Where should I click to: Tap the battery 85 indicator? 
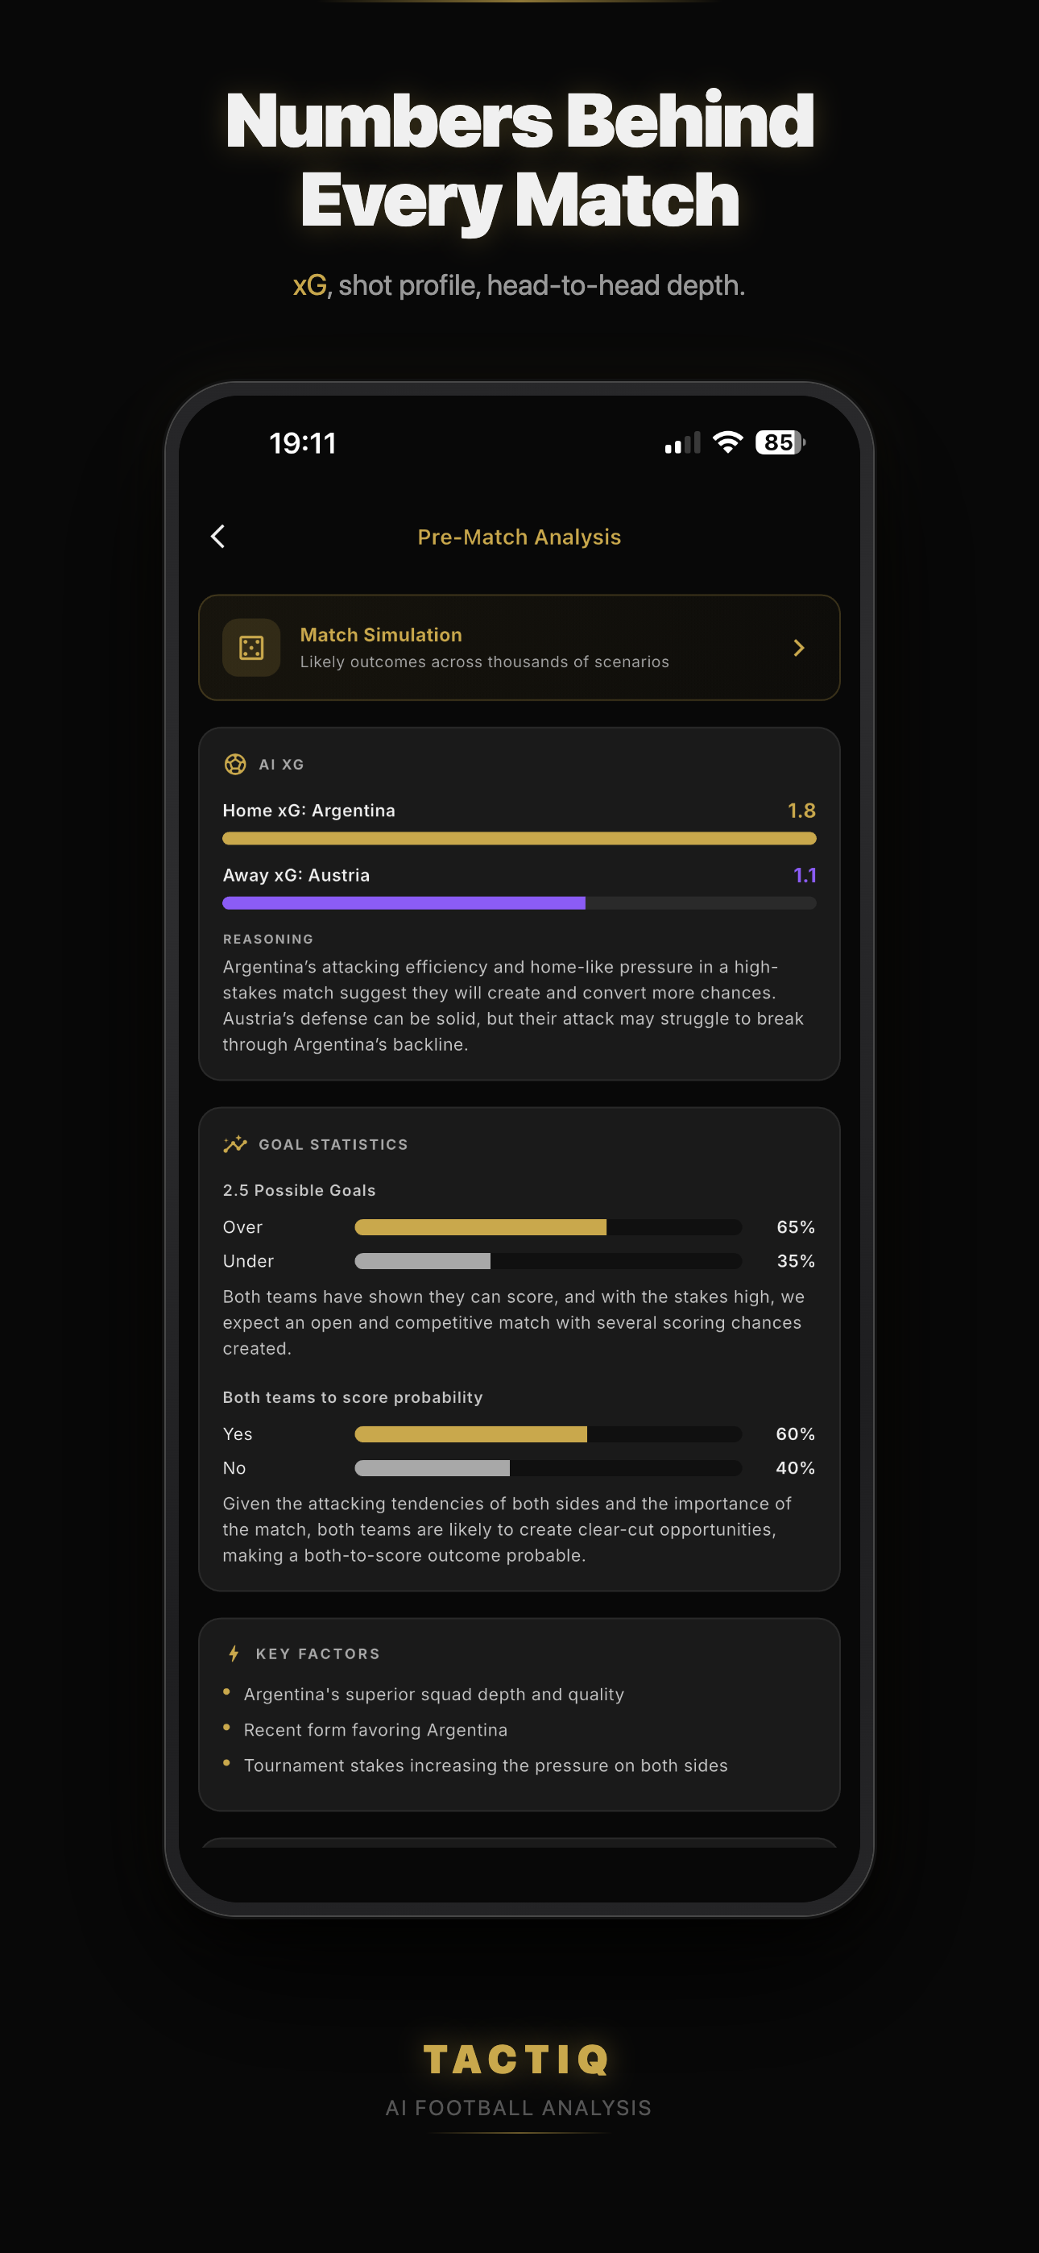(780, 442)
